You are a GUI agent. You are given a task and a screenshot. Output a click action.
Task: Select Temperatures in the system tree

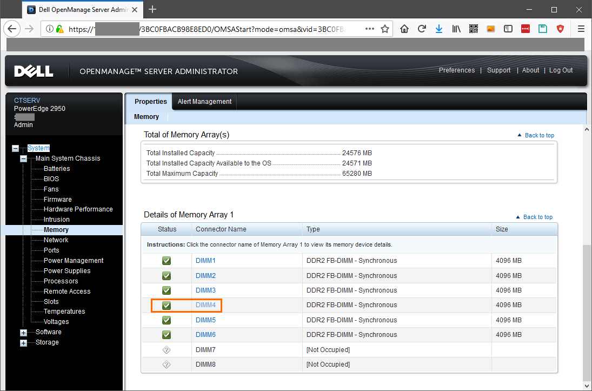tap(64, 312)
